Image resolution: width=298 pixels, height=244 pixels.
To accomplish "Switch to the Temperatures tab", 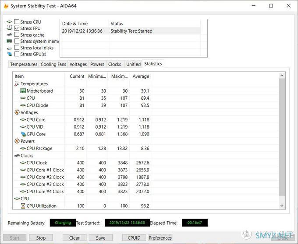I will tap(24, 64).
